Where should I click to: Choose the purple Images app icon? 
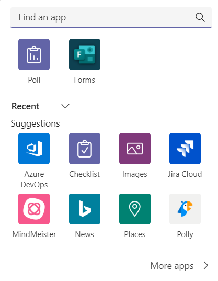click(135, 149)
